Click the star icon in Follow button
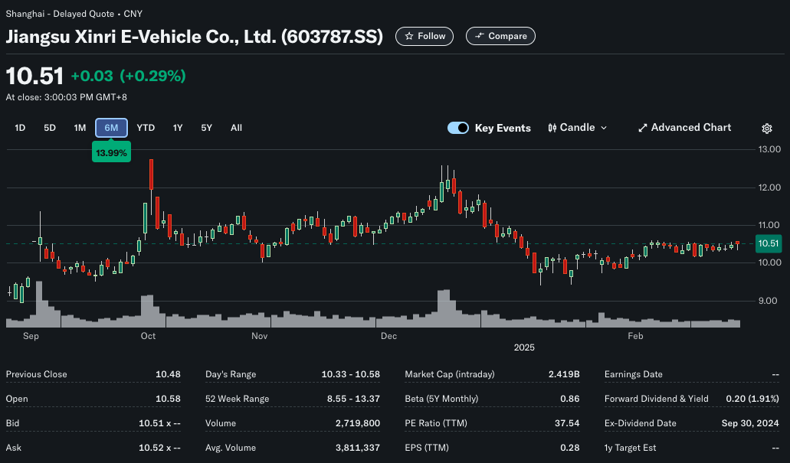This screenshot has width=790, height=463. point(409,36)
